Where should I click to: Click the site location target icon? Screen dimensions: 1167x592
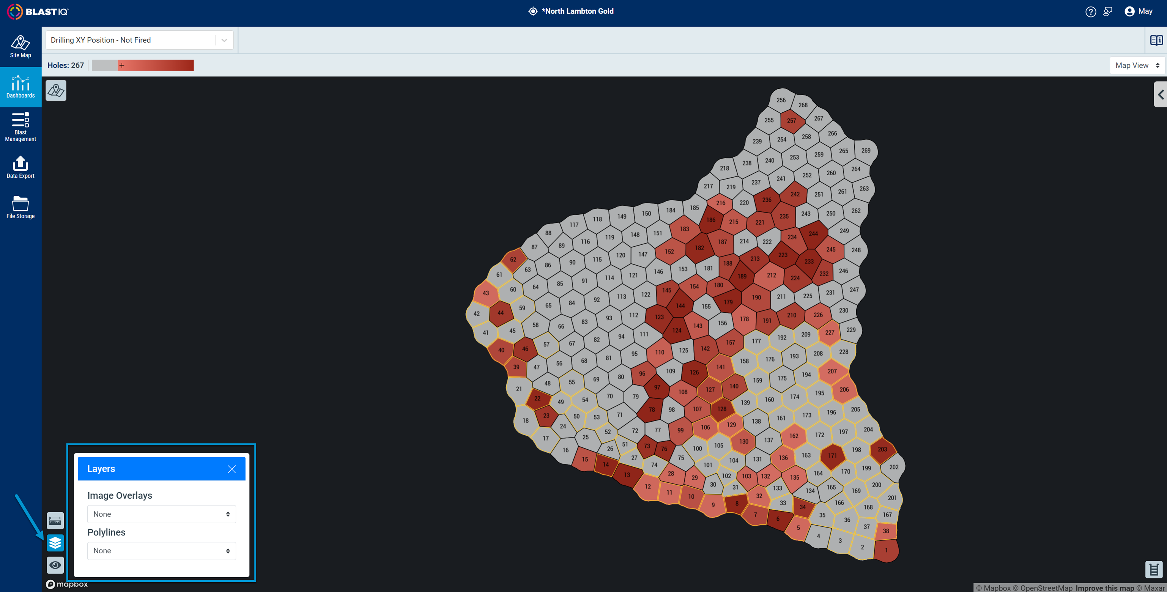pos(533,11)
